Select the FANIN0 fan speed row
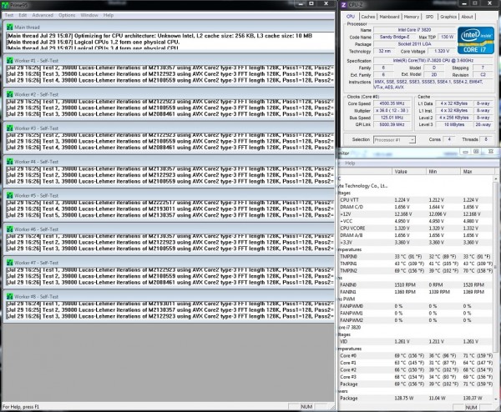Image resolution: width=501 pixels, height=412 pixels. 415,284
